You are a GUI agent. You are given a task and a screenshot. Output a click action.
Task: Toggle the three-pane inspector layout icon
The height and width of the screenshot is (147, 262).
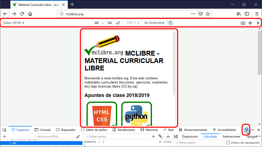coord(176,137)
